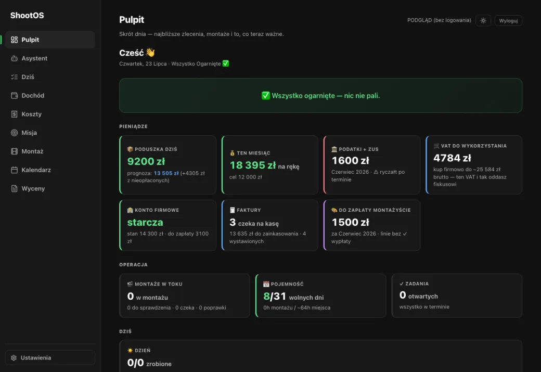
Task: Click the OPERACJA section heading
Action: [134, 265]
